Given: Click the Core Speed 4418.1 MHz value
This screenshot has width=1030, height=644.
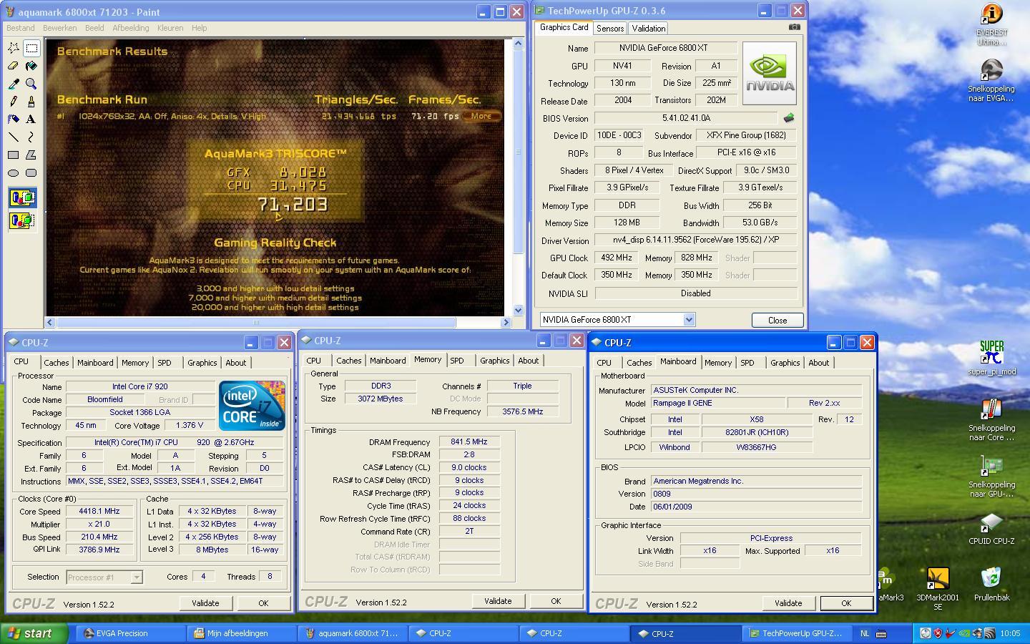Looking at the screenshot, I should [99, 512].
